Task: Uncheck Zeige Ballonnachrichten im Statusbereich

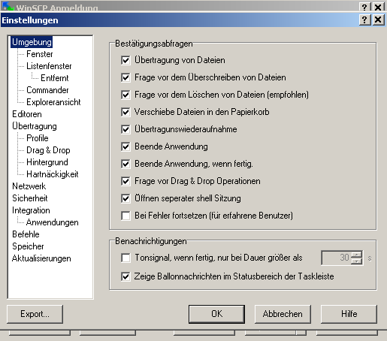Action: pos(125,276)
